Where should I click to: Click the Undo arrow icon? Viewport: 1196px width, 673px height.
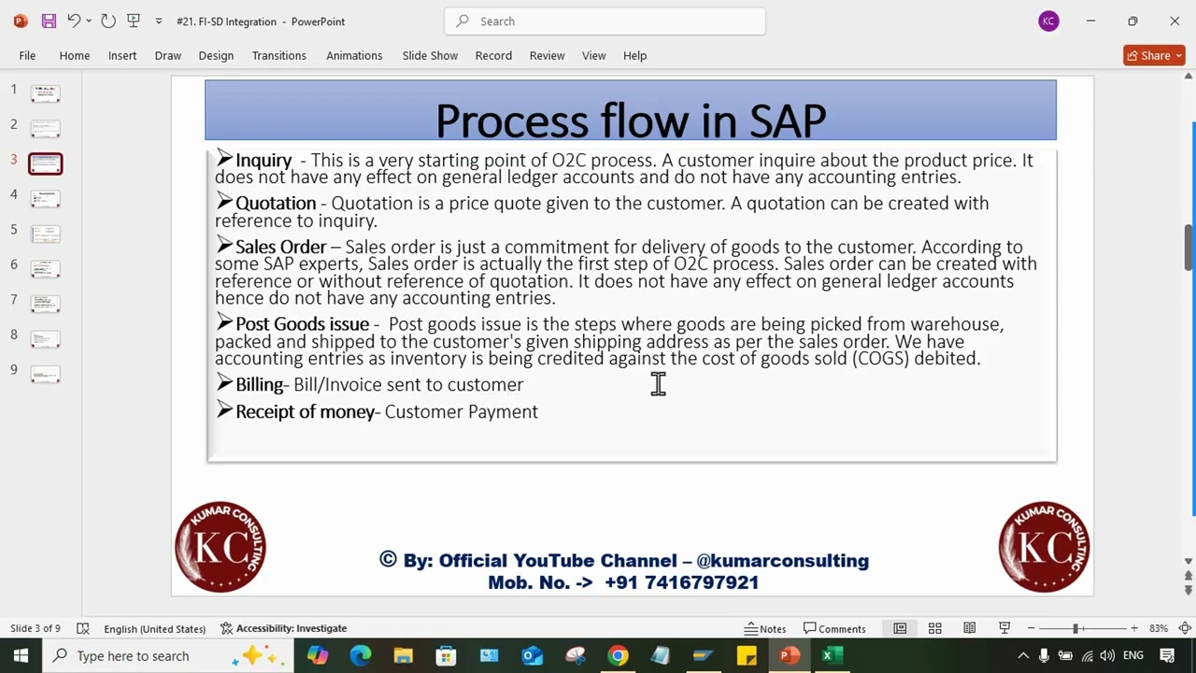[74, 21]
